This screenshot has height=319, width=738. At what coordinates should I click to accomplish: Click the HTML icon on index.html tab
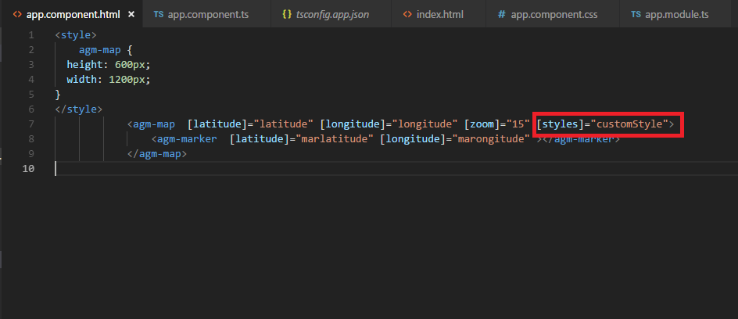click(x=407, y=14)
